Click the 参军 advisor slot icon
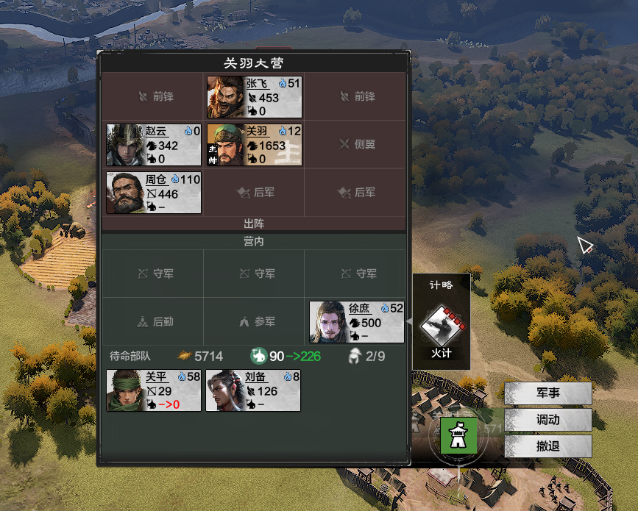Viewport: 638px width, 511px height. click(244, 321)
